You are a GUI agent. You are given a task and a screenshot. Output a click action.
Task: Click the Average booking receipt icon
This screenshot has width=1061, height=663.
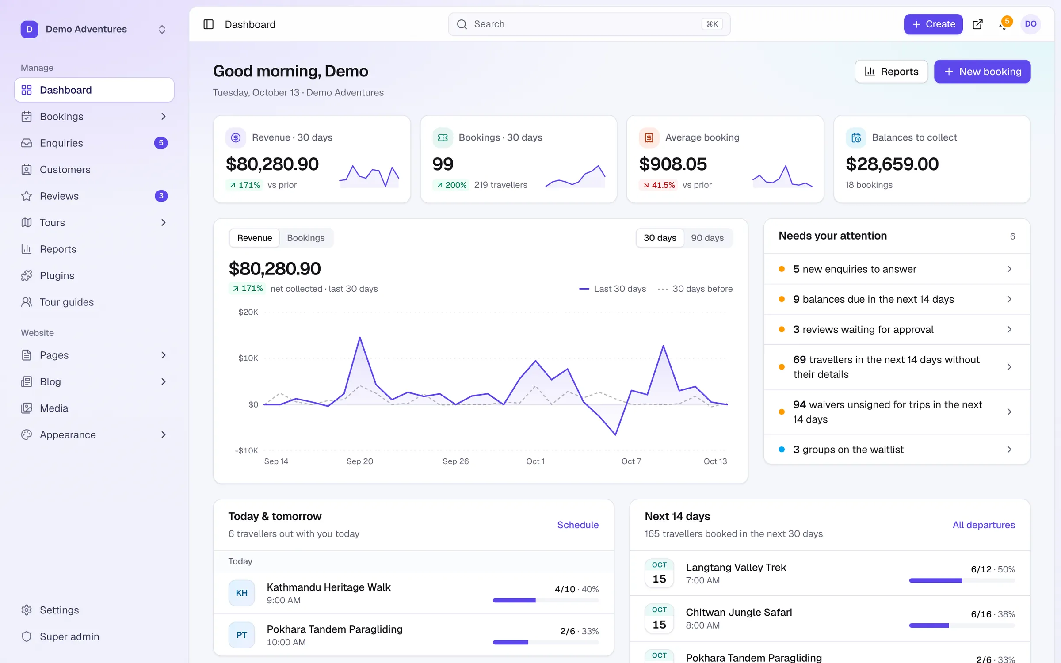tap(649, 137)
